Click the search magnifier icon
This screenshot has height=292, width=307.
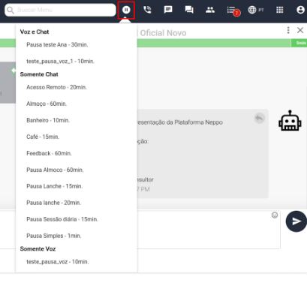click(x=11, y=10)
